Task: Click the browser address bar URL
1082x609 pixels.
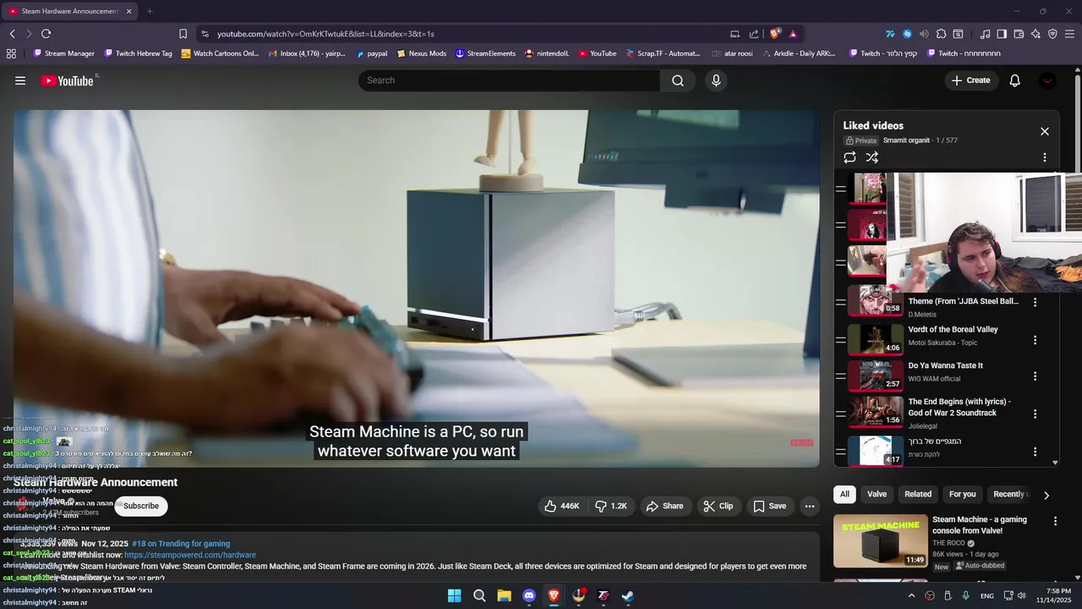Action: coord(325,34)
